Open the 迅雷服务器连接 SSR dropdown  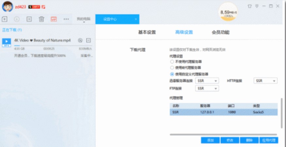point(207,81)
